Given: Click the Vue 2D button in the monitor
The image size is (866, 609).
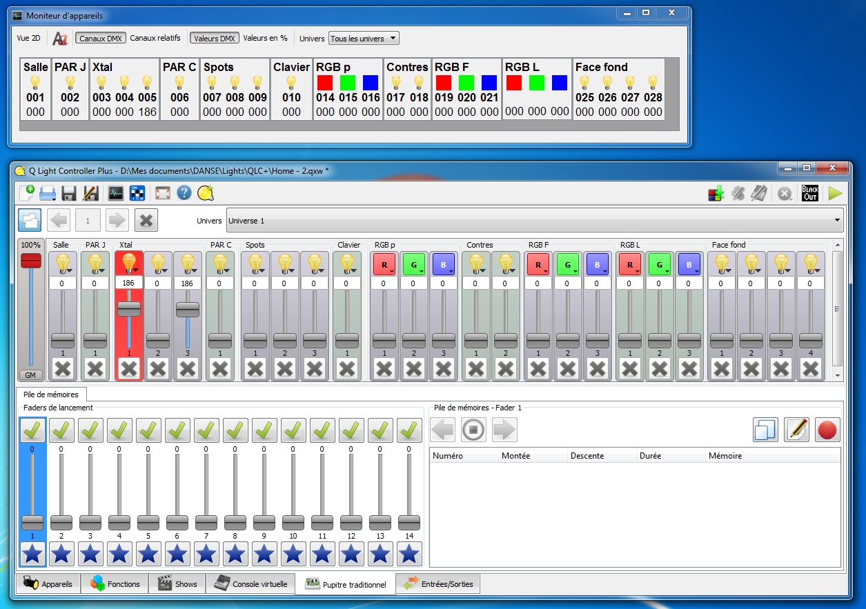Looking at the screenshot, I should (28, 38).
